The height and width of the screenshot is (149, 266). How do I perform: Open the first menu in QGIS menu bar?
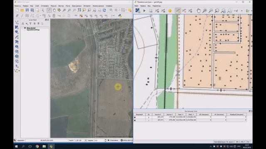point(17,6)
